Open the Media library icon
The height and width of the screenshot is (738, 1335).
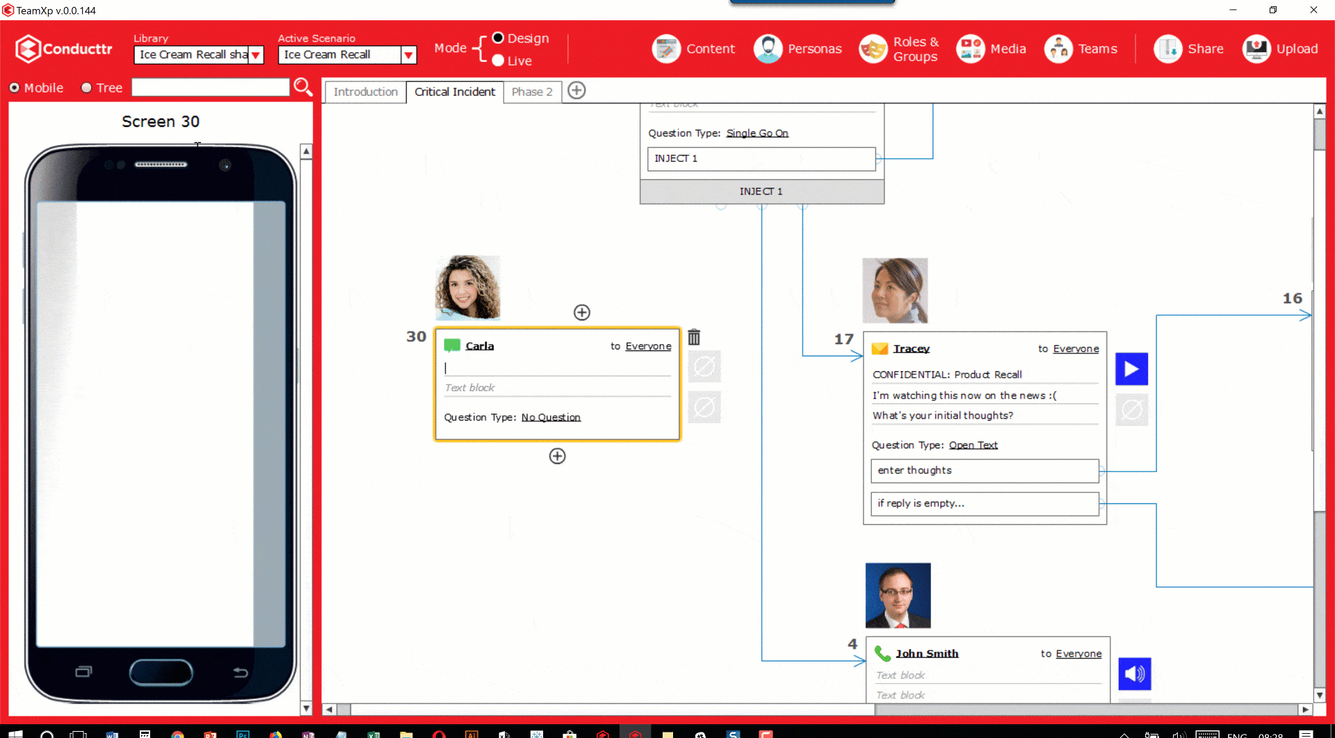(x=971, y=49)
